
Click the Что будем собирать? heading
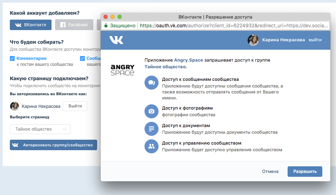point(36,42)
